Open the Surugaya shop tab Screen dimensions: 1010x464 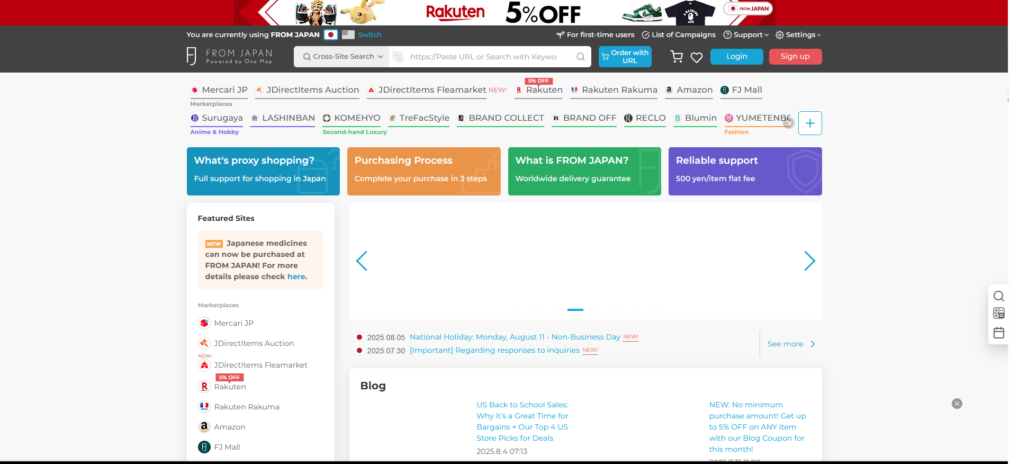[x=217, y=118]
